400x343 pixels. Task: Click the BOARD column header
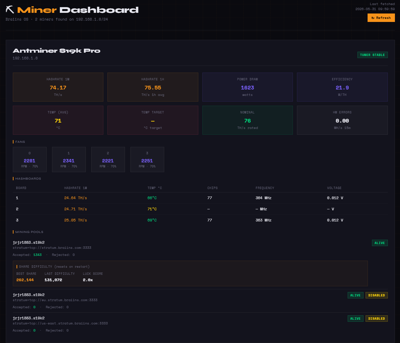coord(21,188)
